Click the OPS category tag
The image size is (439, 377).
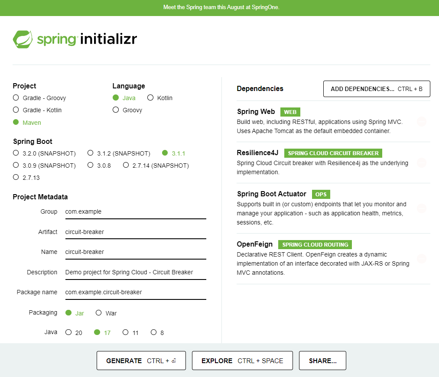(x=321, y=194)
